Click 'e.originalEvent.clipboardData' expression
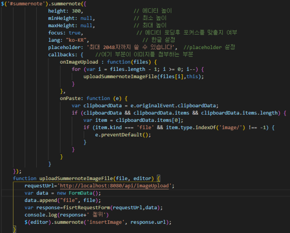This screenshot has height=233, width=290. 173,105
